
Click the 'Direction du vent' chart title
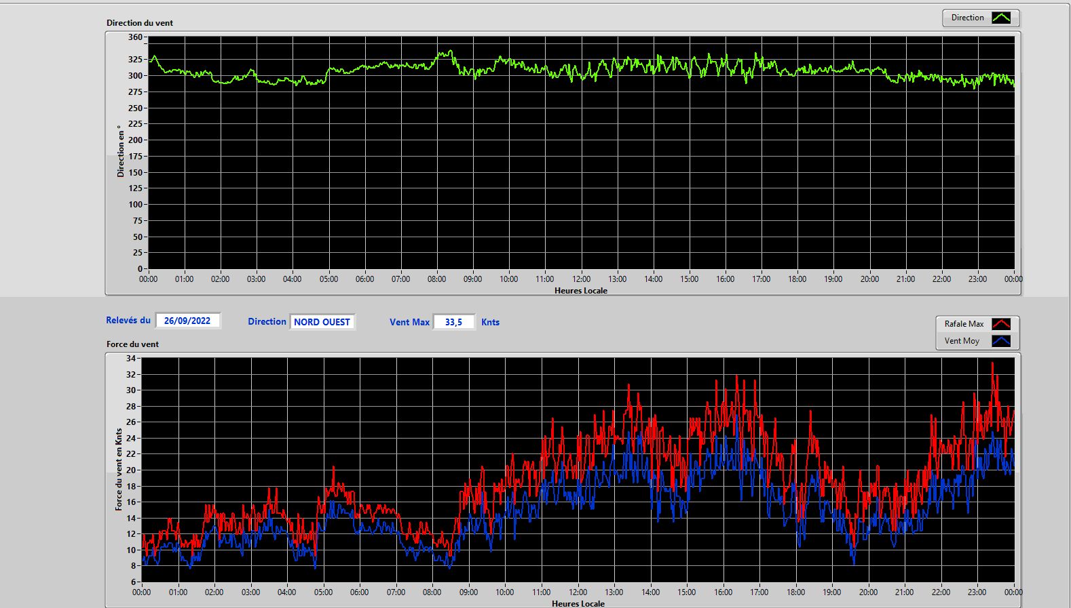(x=140, y=22)
